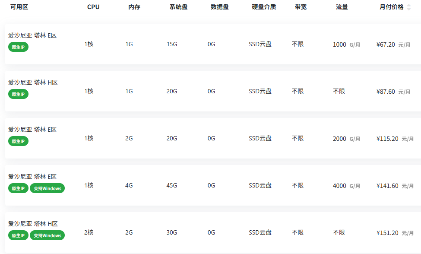Click the 月付价格 column header

point(392,7)
